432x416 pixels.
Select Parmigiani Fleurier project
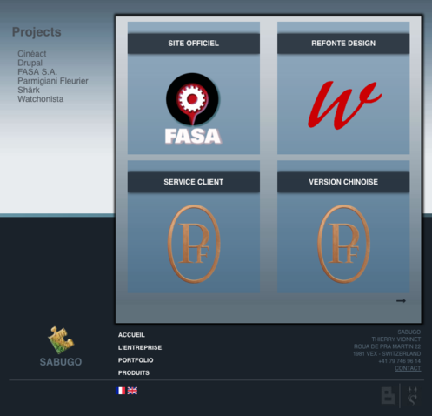pyautogui.click(x=53, y=81)
